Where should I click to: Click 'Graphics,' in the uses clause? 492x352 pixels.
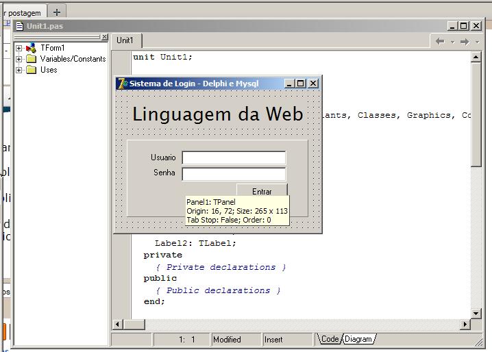pyautogui.click(x=431, y=116)
